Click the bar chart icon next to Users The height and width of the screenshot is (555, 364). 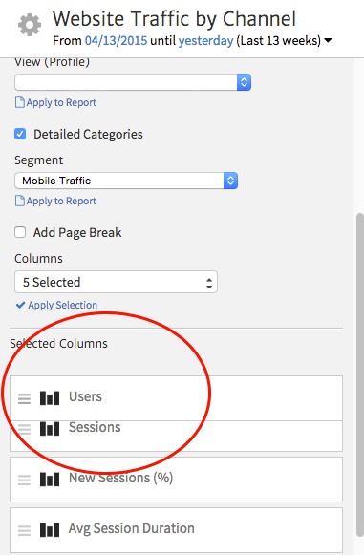click(x=50, y=397)
